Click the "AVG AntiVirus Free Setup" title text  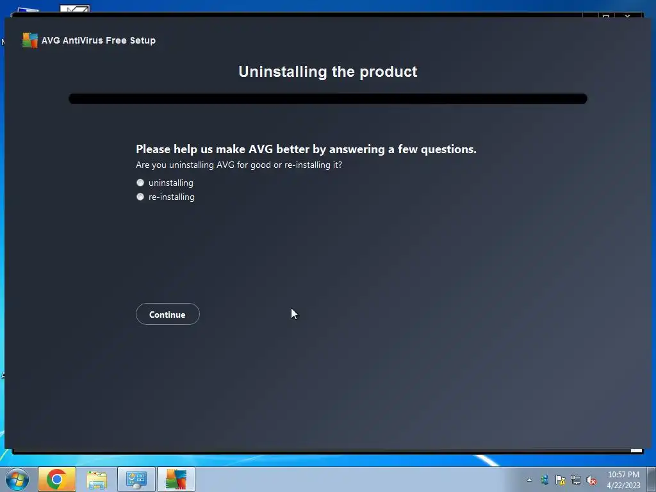99,40
